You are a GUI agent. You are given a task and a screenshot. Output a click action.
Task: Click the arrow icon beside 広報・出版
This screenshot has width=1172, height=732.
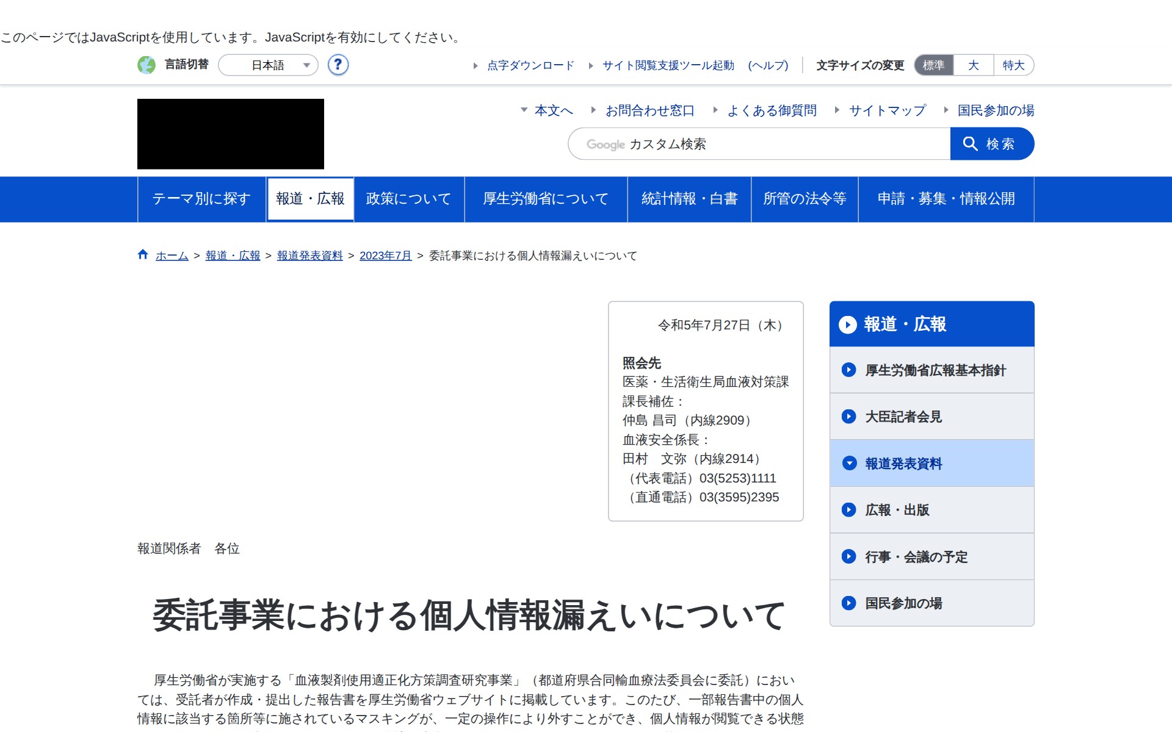pyautogui.click(x=848, y=510)
